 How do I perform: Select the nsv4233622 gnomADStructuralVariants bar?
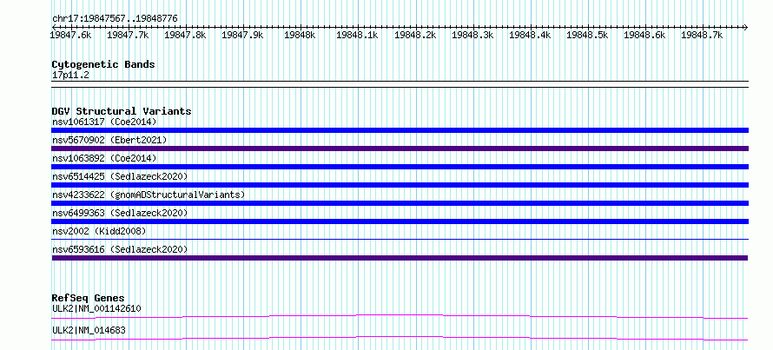pyautogui.click(x=400, y=203)
